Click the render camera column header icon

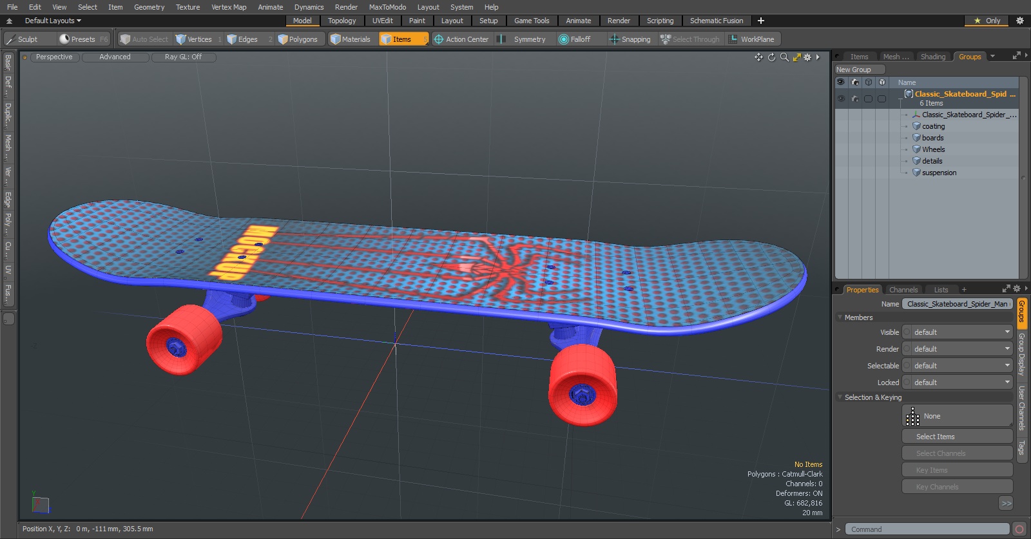[855, 82]
